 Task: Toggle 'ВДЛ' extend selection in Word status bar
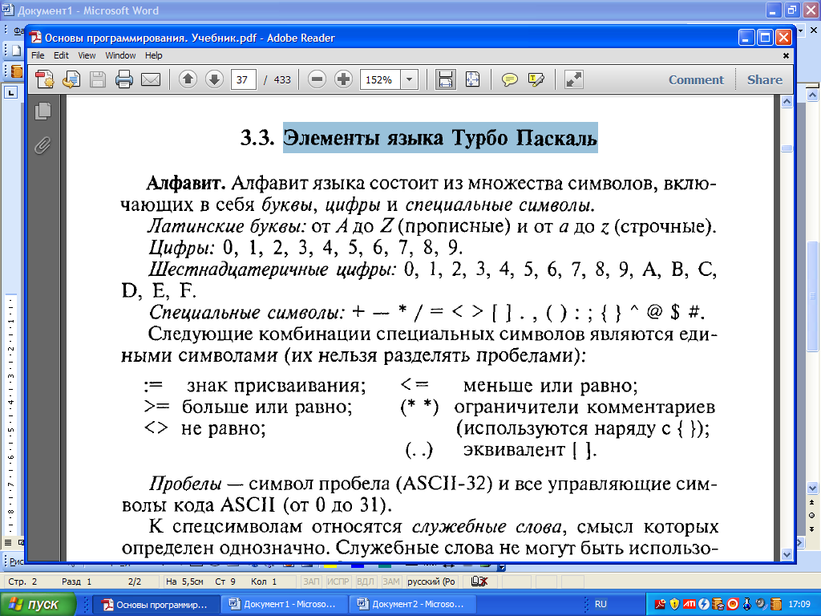point(365,582)
